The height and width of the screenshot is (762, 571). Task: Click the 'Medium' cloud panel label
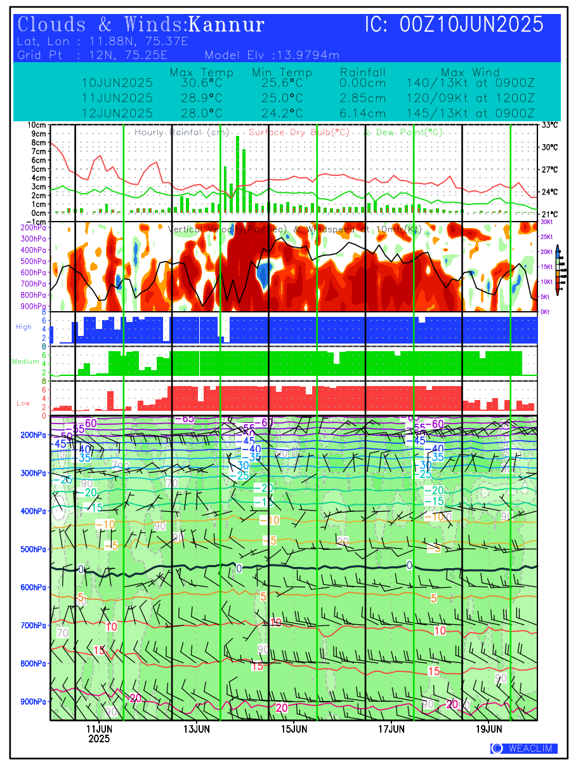(x=25, y=362)
